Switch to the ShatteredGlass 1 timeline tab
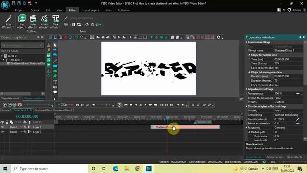 coord(53,111)
